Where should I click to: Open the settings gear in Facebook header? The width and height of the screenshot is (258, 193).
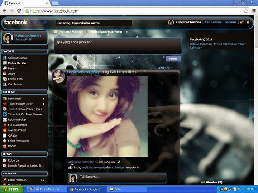tap(248, 22)
